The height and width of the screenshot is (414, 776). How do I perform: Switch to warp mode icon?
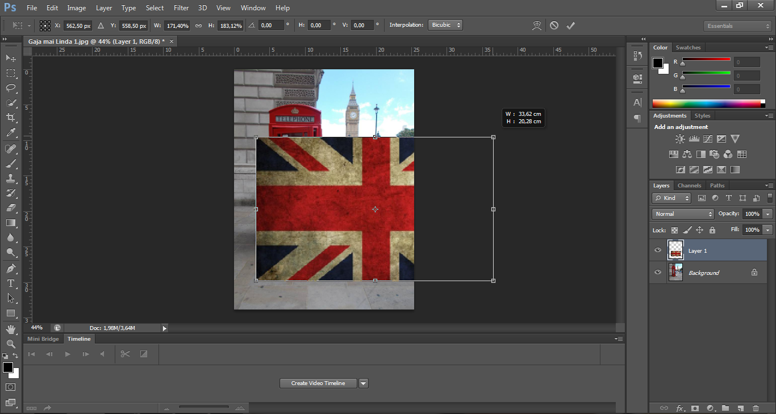(x=536, y=26)
